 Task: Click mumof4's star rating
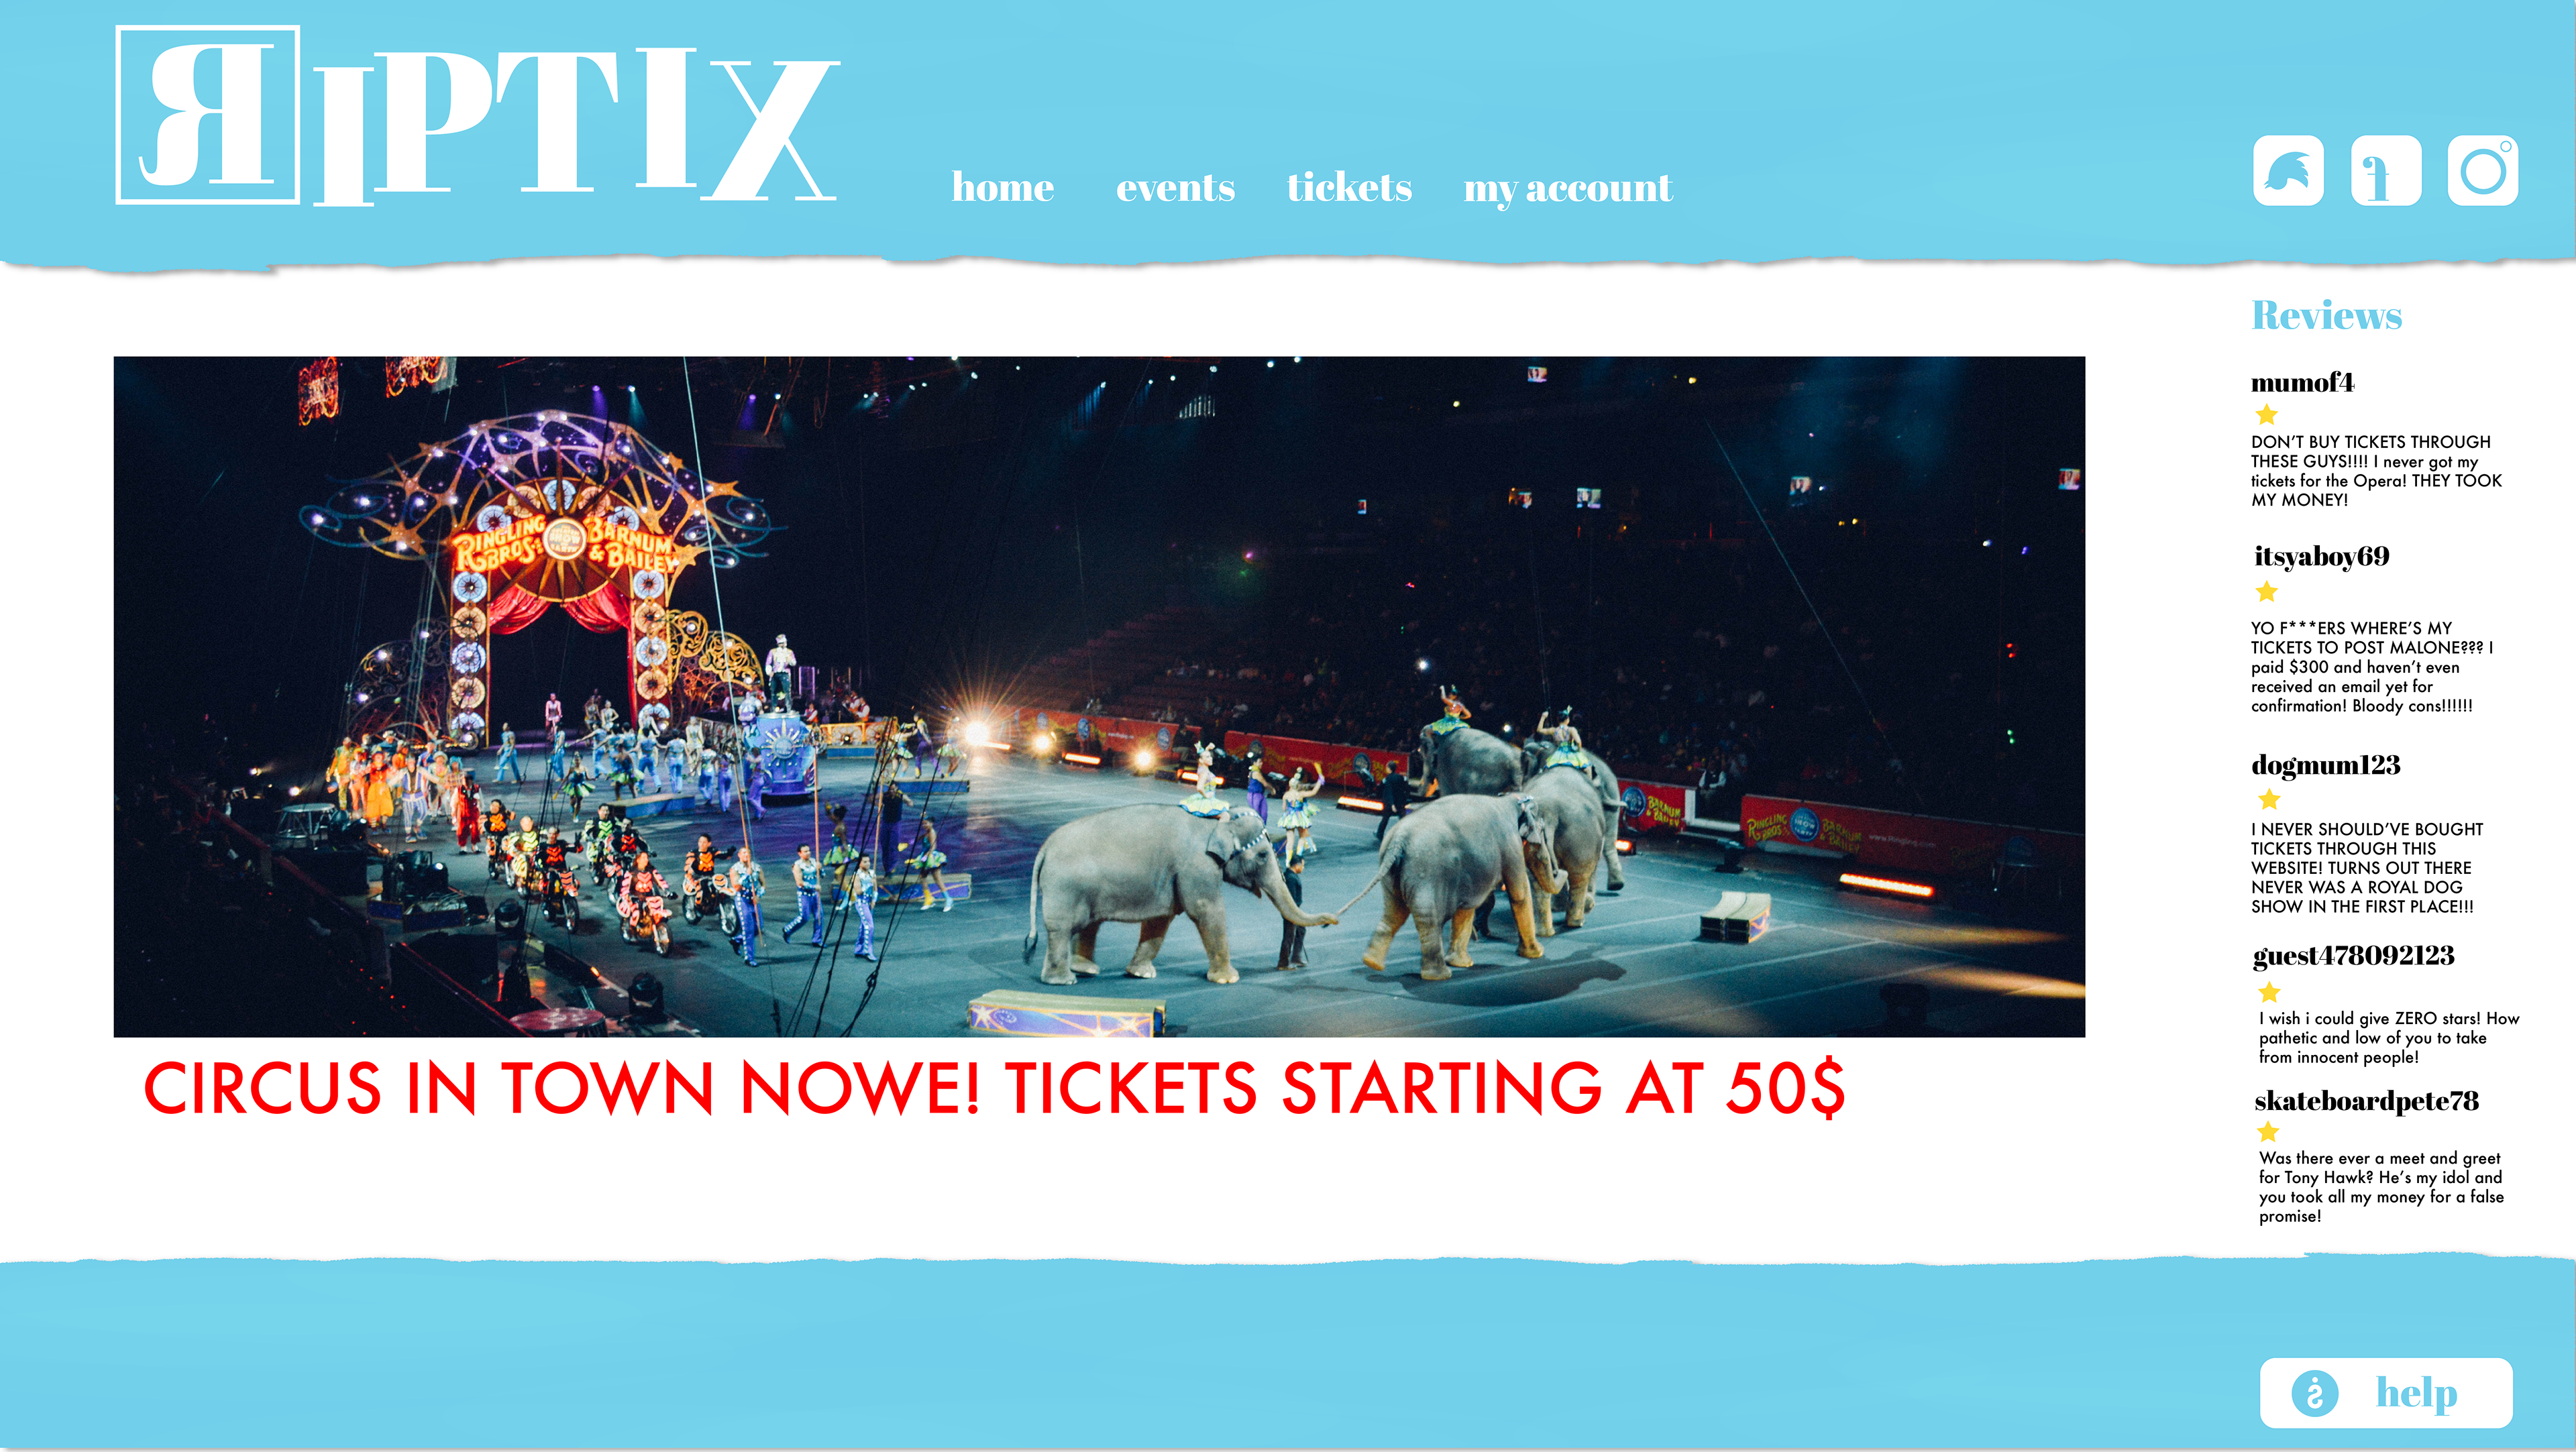(2267, 414)
